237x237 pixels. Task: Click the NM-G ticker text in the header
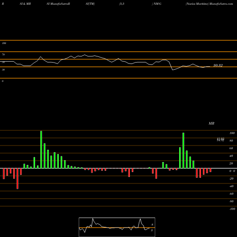(157, 4)
